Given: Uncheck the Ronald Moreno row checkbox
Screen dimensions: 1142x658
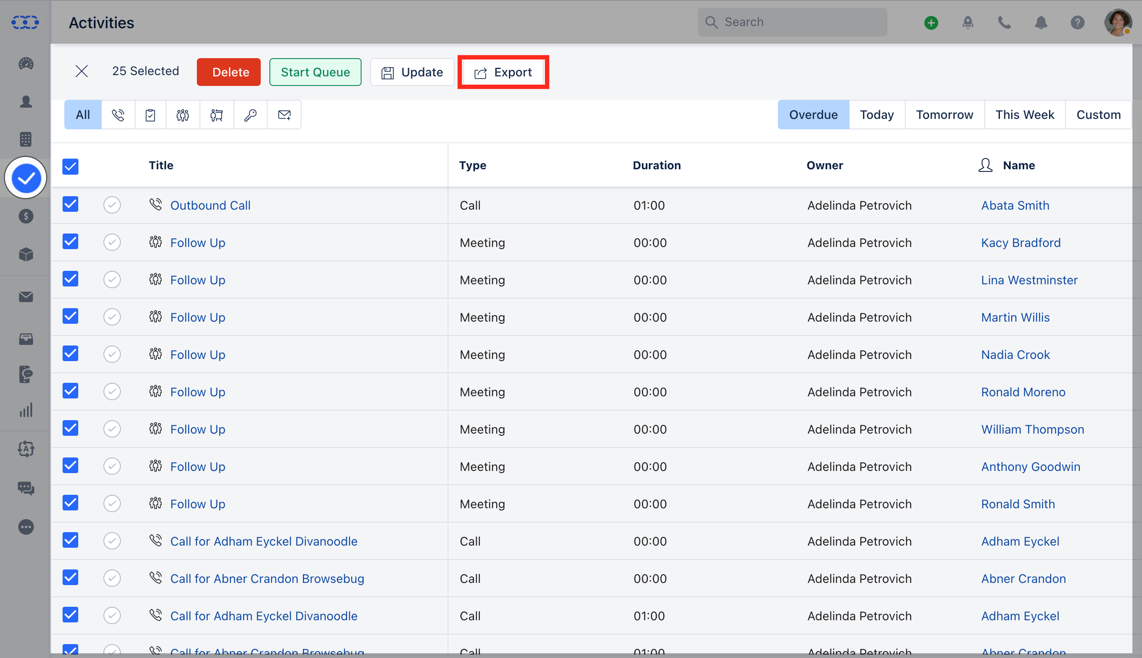Looking at the screenshot, I should 70,391.
